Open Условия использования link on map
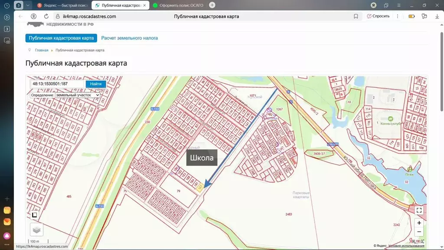The width and height of the screenshot is (444, 250). 406,246
